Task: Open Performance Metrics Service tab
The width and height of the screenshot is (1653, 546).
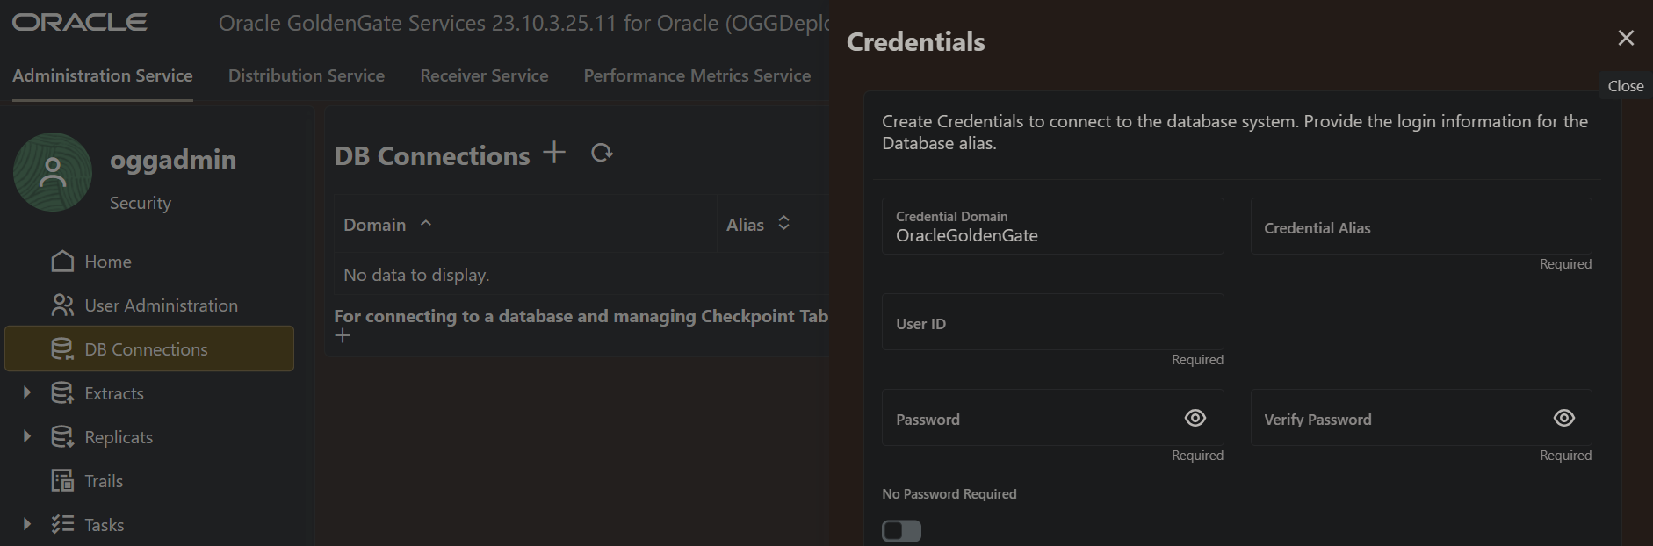Action: [x=697, y=75]
